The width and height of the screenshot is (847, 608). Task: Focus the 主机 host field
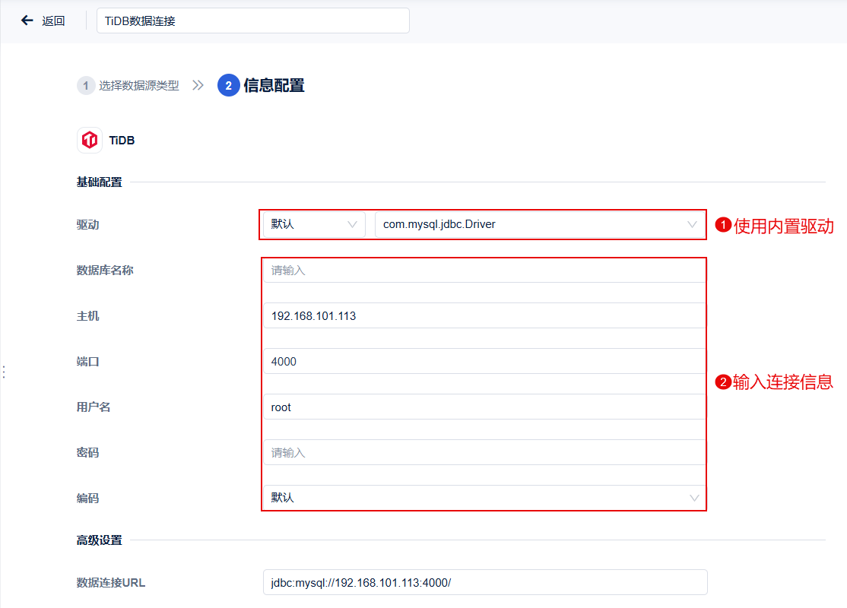pos(484,316)
